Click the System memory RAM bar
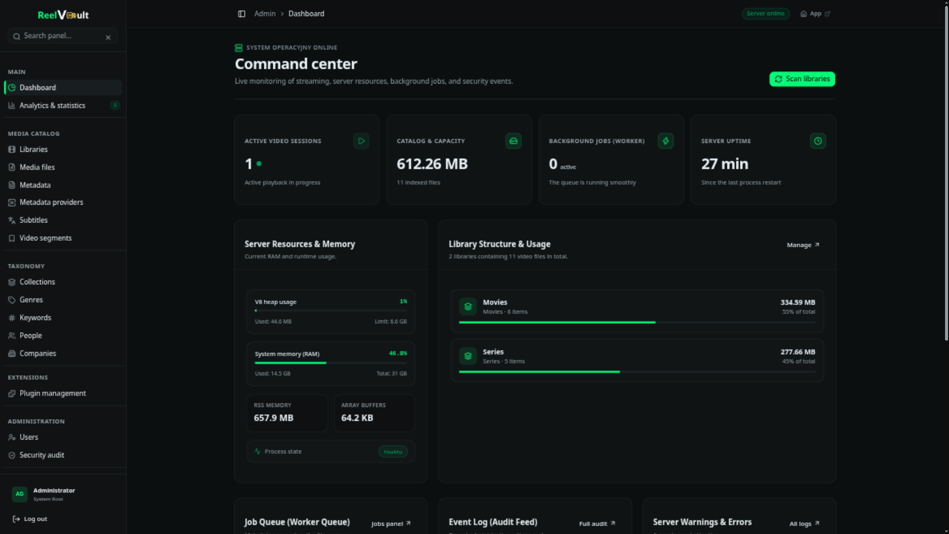This screenshot has width=949, height=534. (331, 363)
